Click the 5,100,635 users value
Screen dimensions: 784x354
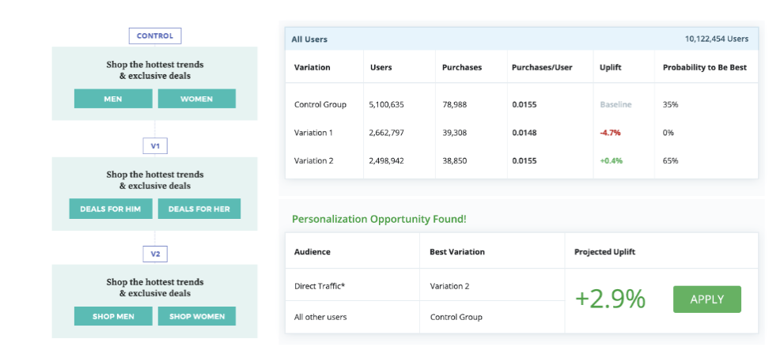pos(387,105)
